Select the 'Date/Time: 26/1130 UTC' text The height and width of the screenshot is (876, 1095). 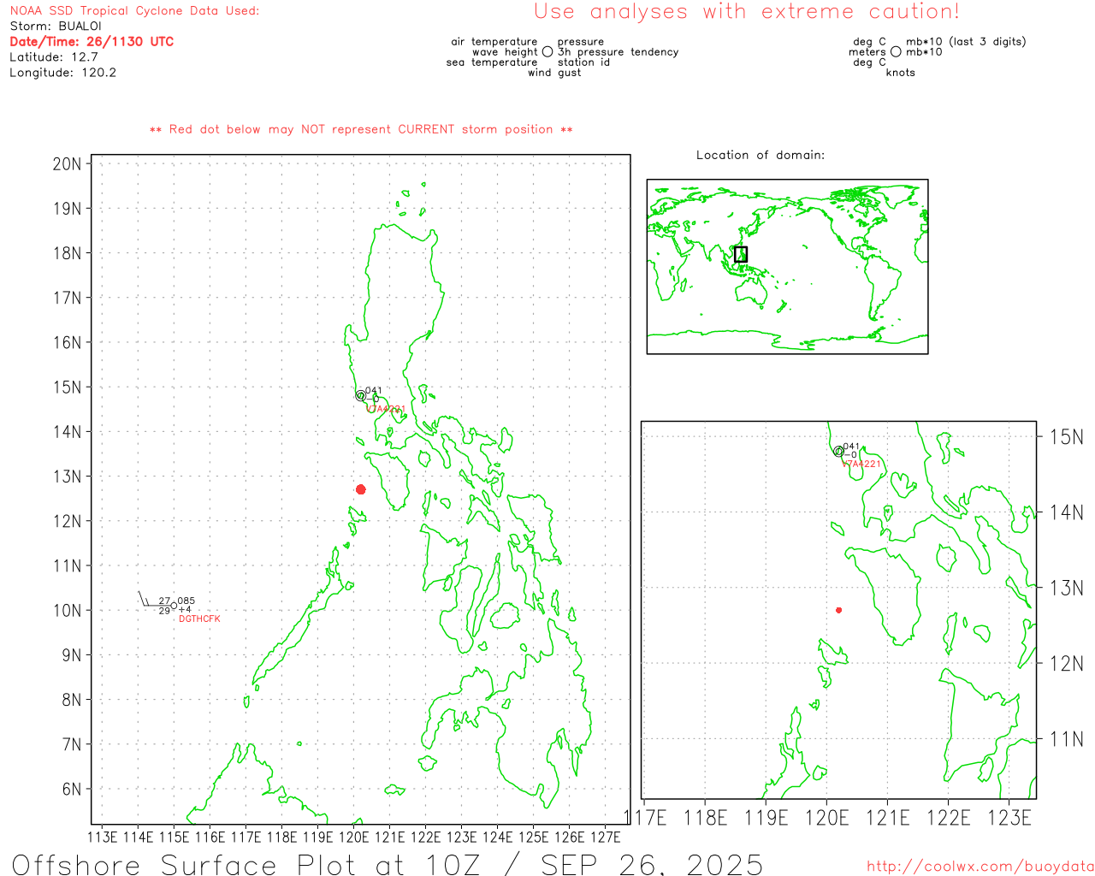[92, 42]
